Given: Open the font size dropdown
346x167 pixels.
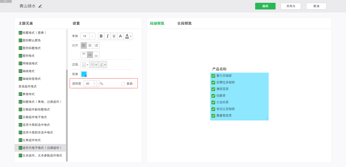Looking at the screenshot, I should (92, 36).
